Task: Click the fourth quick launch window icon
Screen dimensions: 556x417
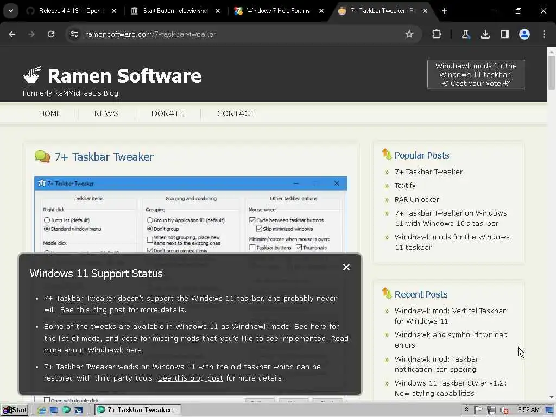Action: tap(78, 410)
